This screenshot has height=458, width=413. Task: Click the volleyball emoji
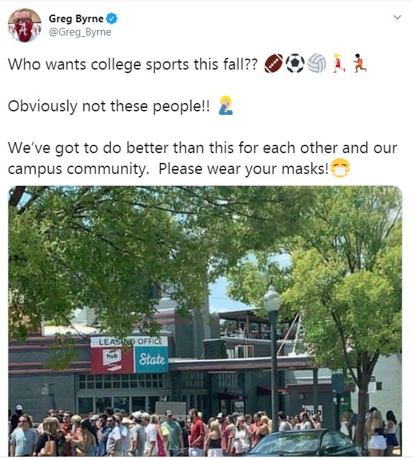(x=316, y=63)
